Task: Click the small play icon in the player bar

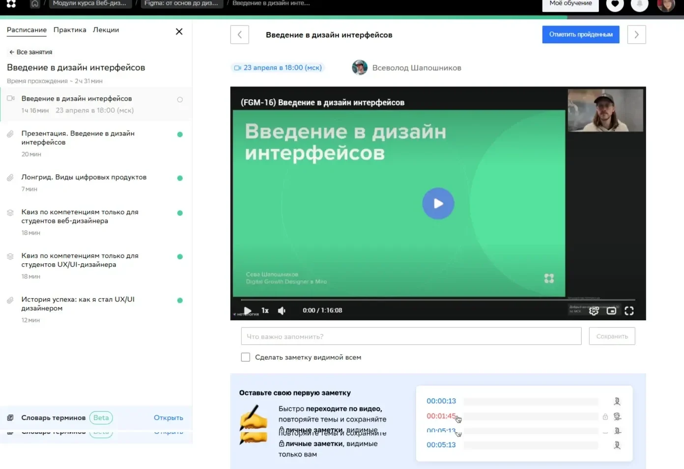Action: (247, 310)
